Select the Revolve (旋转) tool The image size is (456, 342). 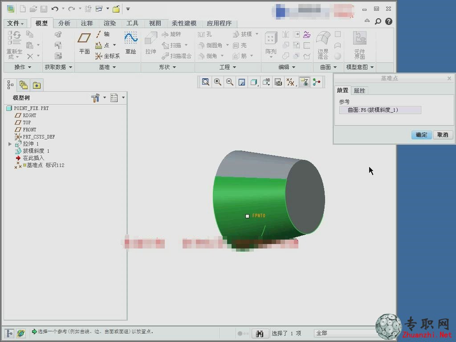tap(171, 34)
